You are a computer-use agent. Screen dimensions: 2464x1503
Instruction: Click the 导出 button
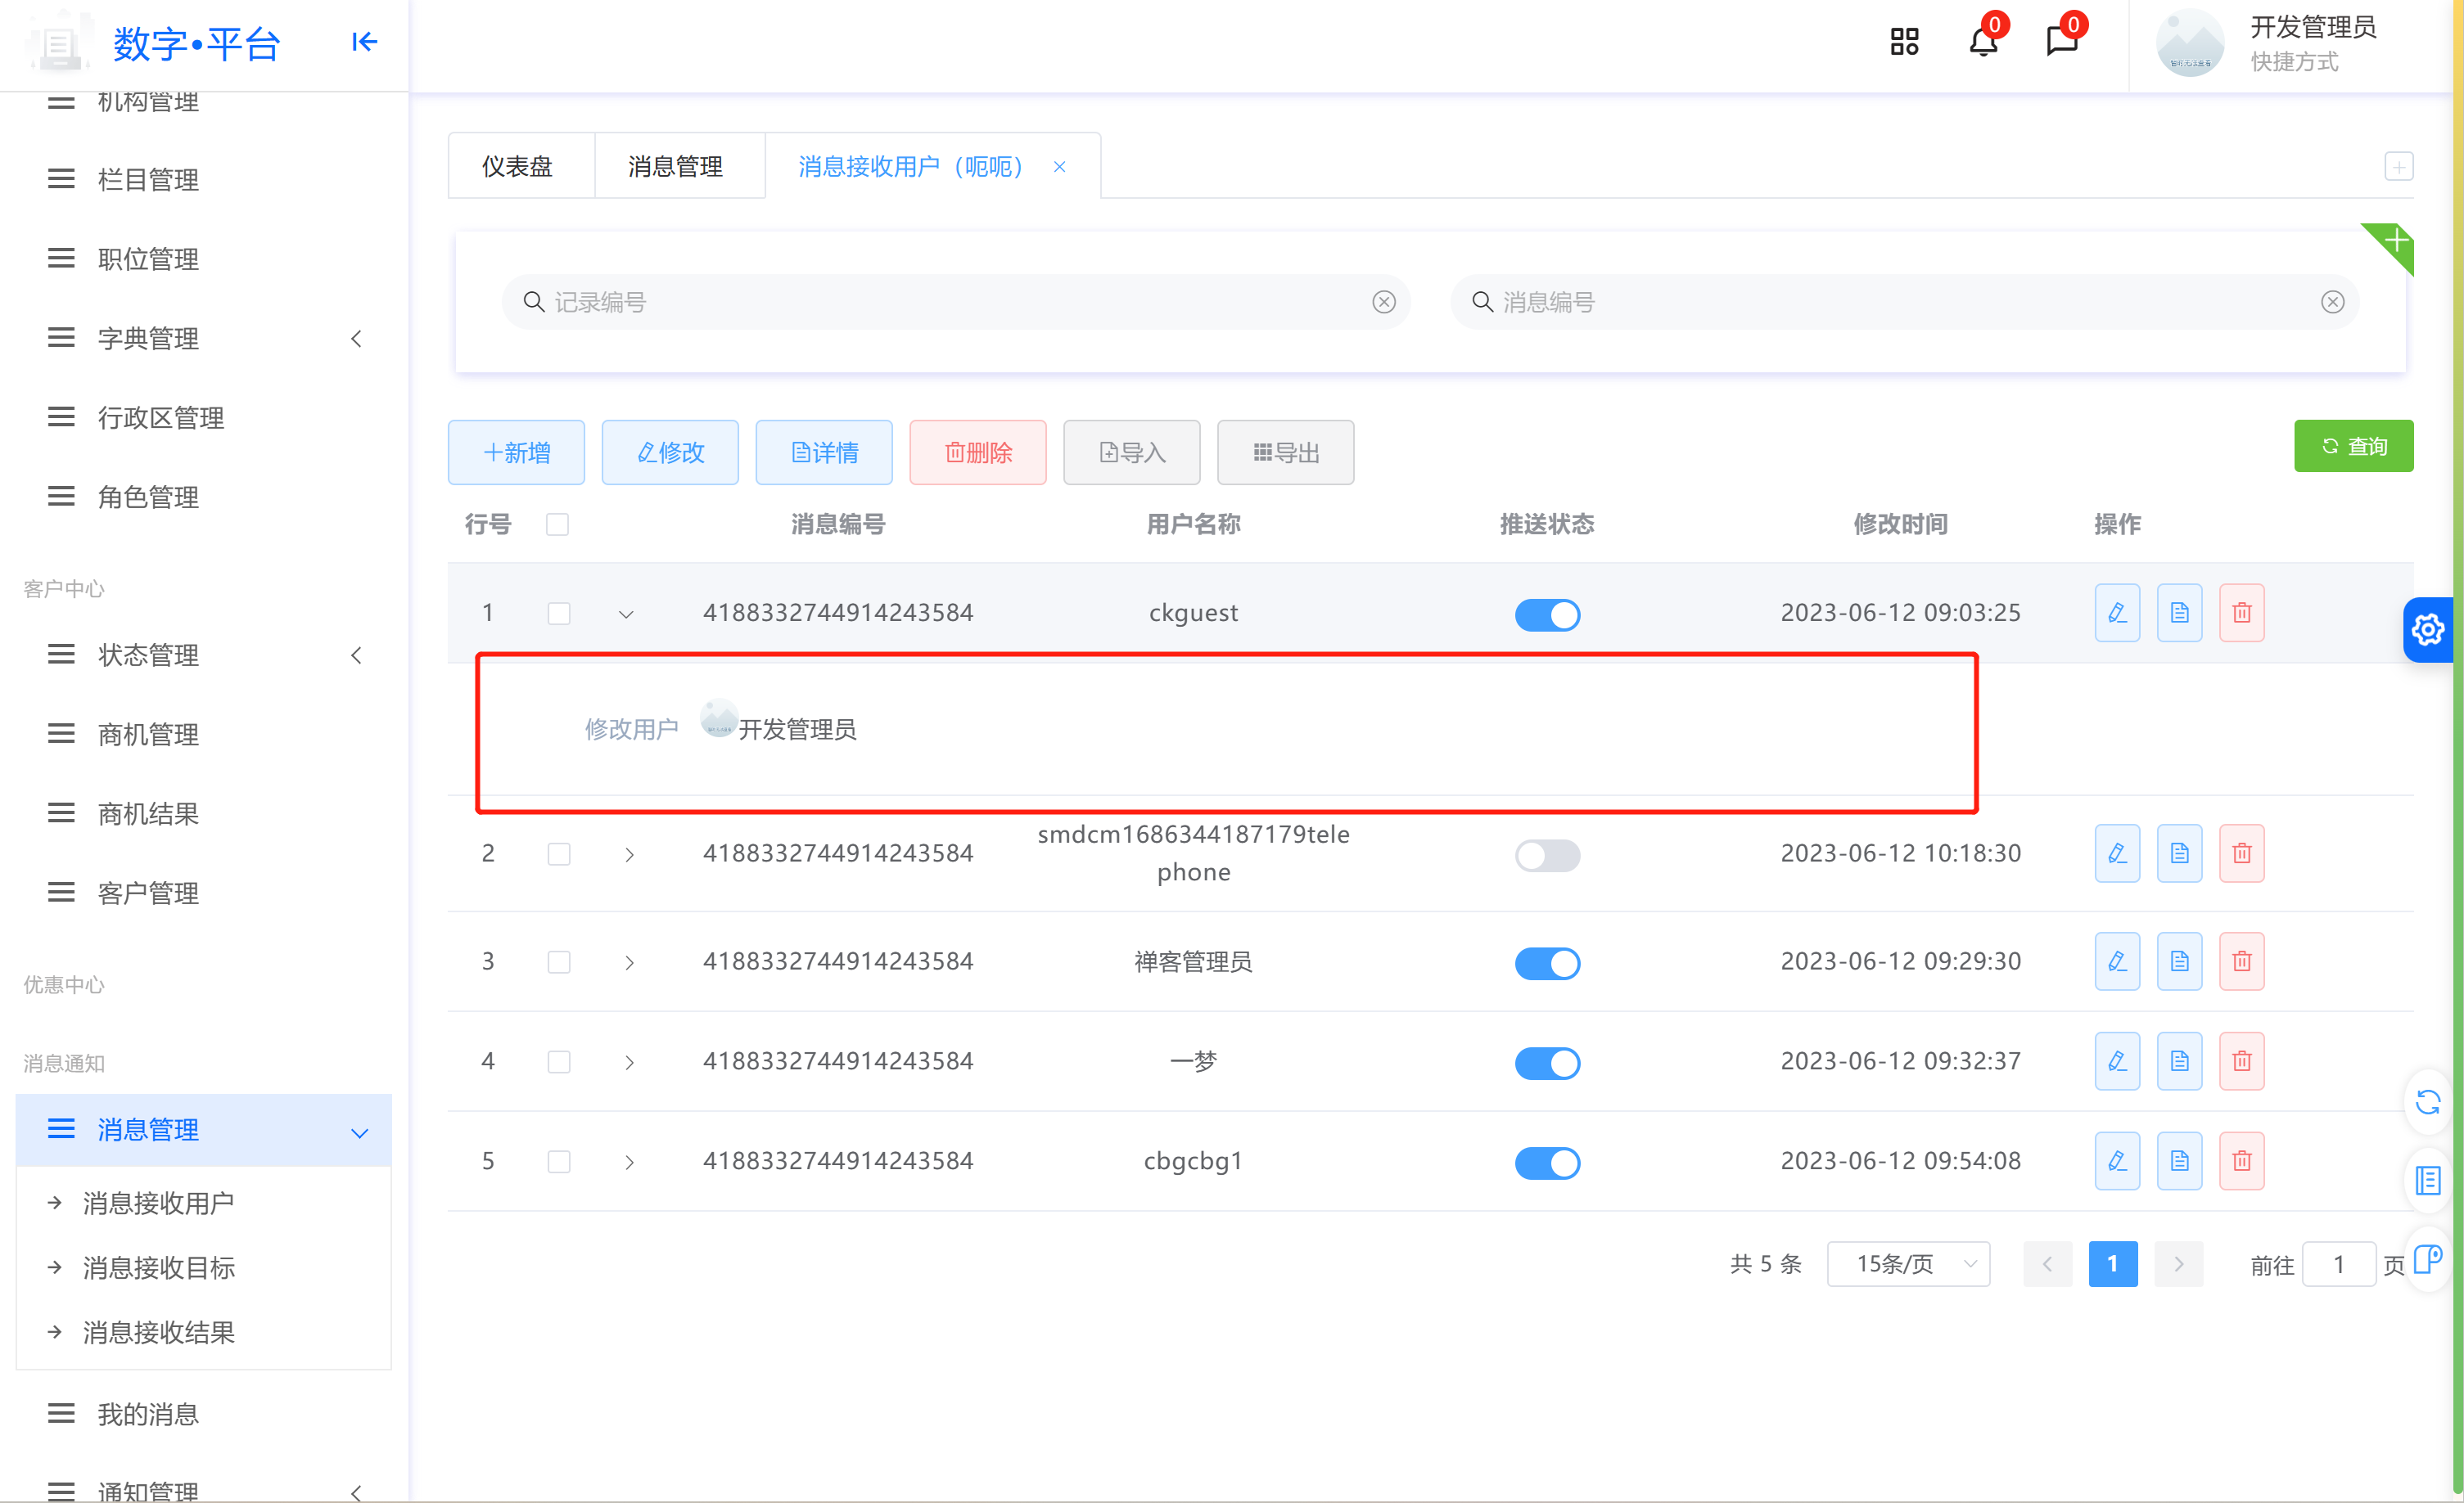coord(1286,452)
